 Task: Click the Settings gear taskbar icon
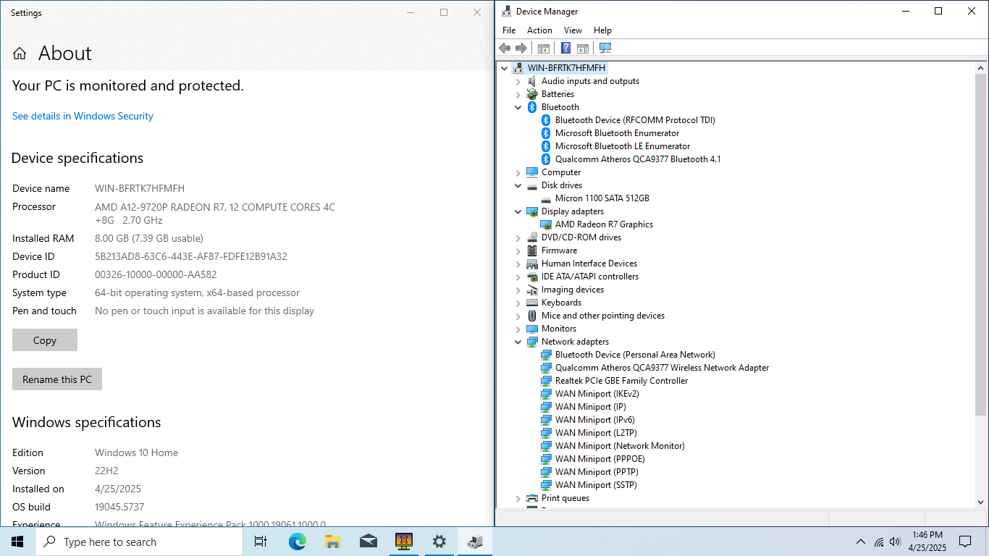point(439,542)
